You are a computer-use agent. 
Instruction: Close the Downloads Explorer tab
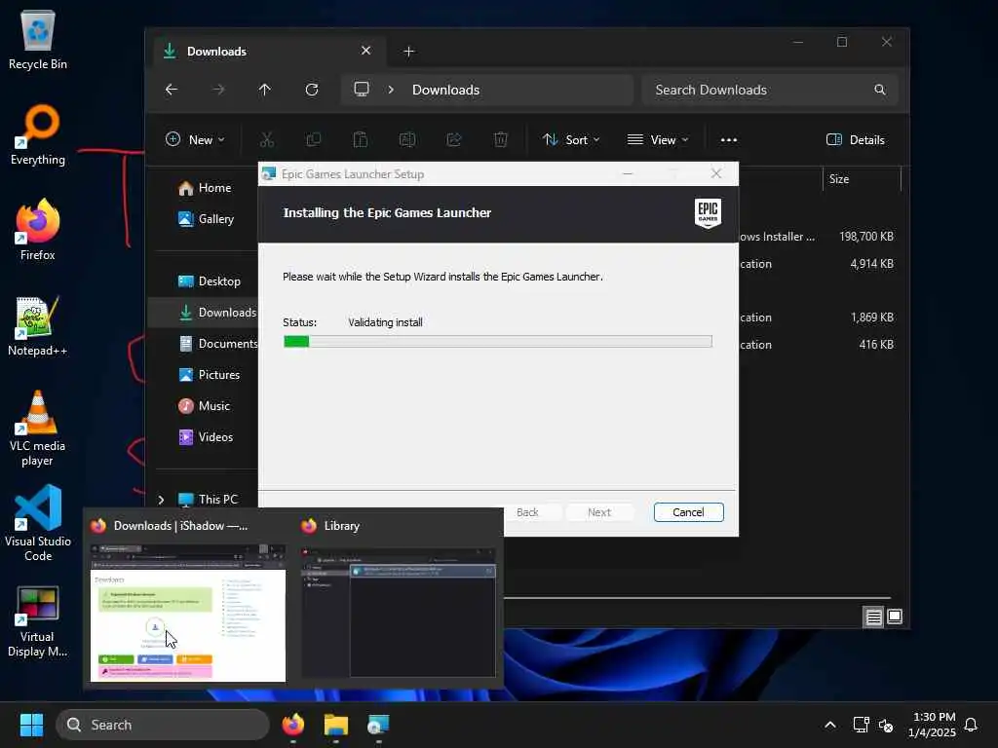pos(365,51)
